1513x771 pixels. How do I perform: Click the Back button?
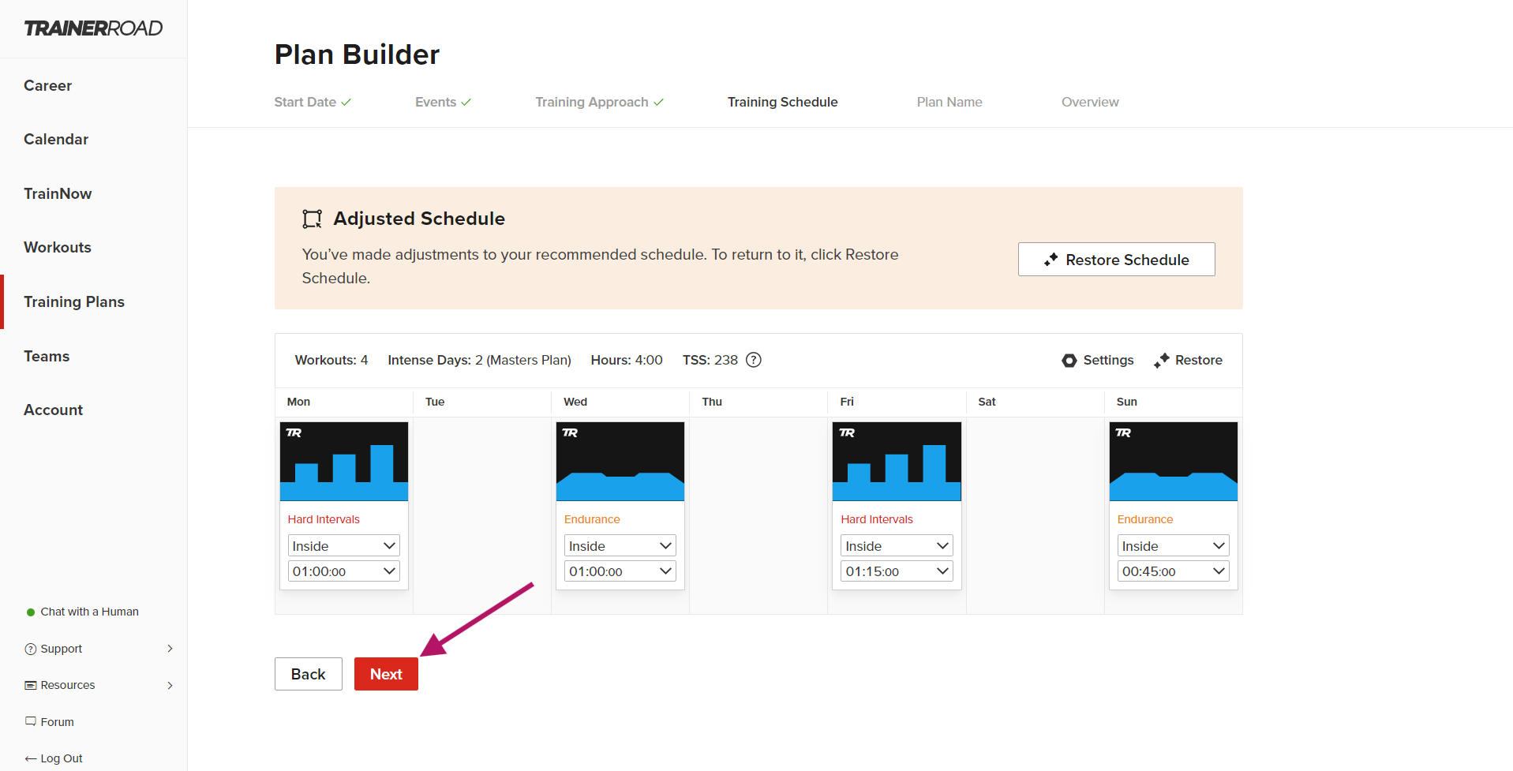[x=308, y=674]
